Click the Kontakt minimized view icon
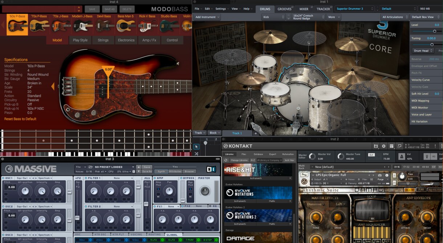This screenshot has width=443, height=243. pos(399,146)
